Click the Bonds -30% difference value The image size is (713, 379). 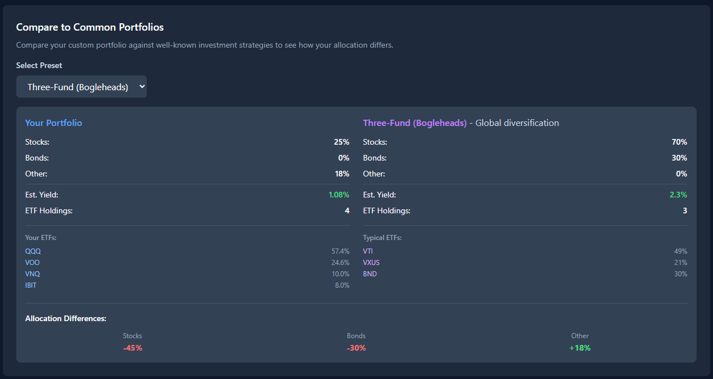click(356, 348)
